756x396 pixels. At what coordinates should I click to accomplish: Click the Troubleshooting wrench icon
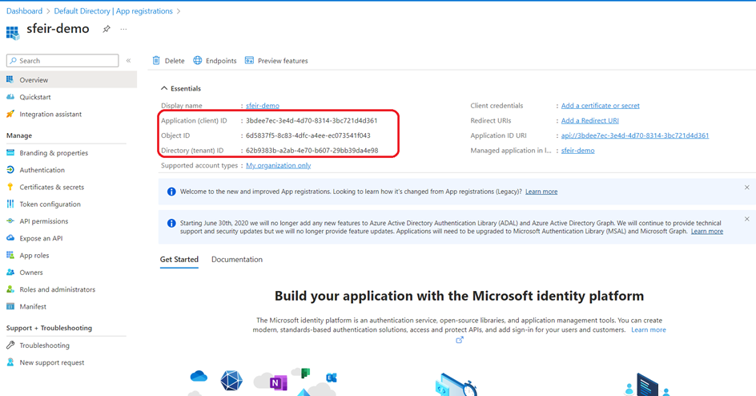coord(10,345)
